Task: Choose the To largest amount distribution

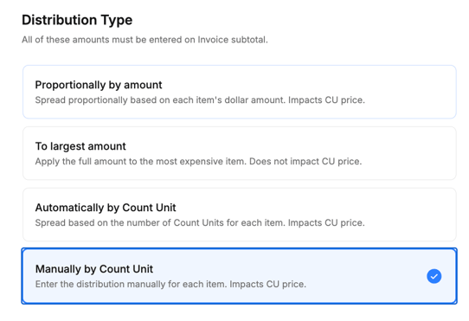Action: 240,153
